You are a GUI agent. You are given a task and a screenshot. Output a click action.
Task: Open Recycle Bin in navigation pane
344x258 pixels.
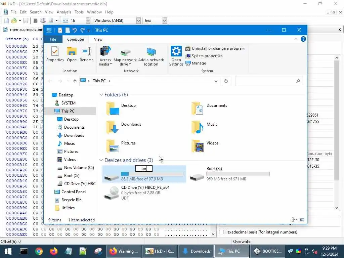(71, 200)
